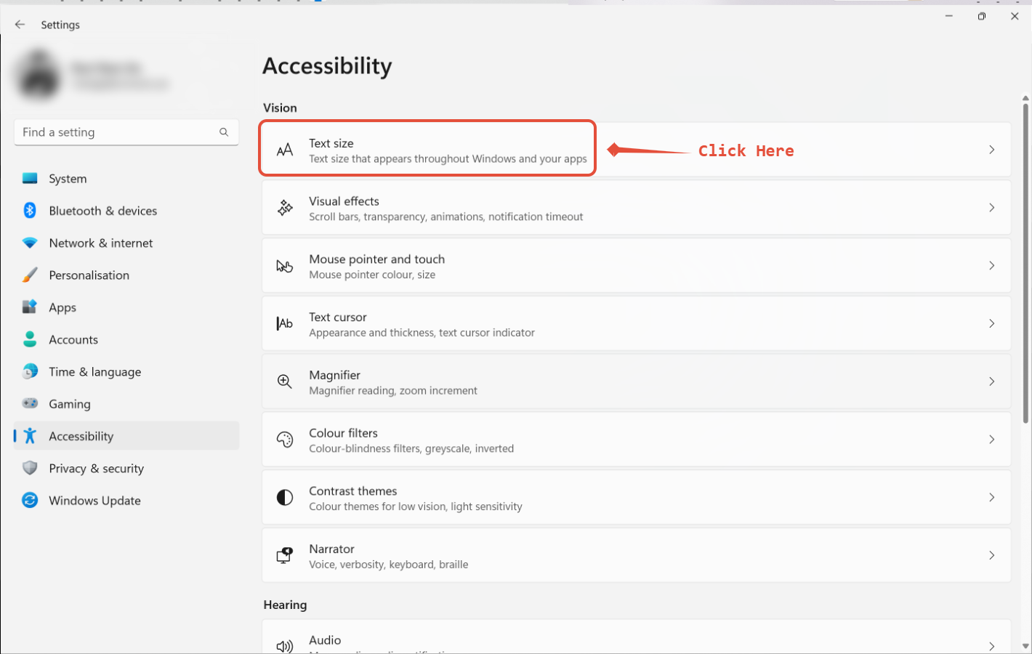Click the Visual effects sparkle icon

[285, 208]
